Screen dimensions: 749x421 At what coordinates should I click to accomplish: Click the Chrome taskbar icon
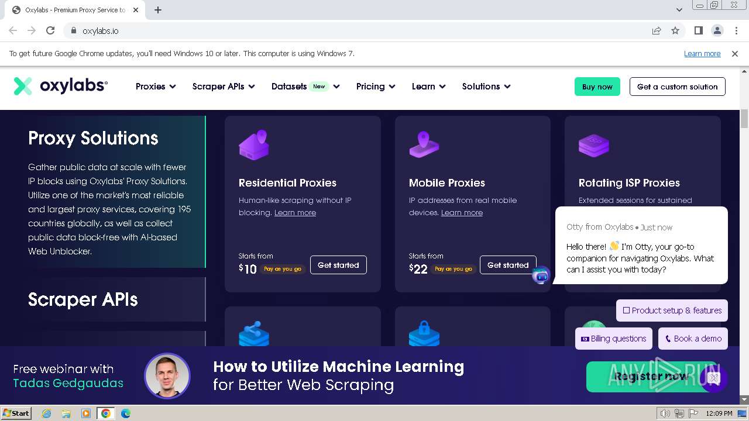click(x=106, y=413)
